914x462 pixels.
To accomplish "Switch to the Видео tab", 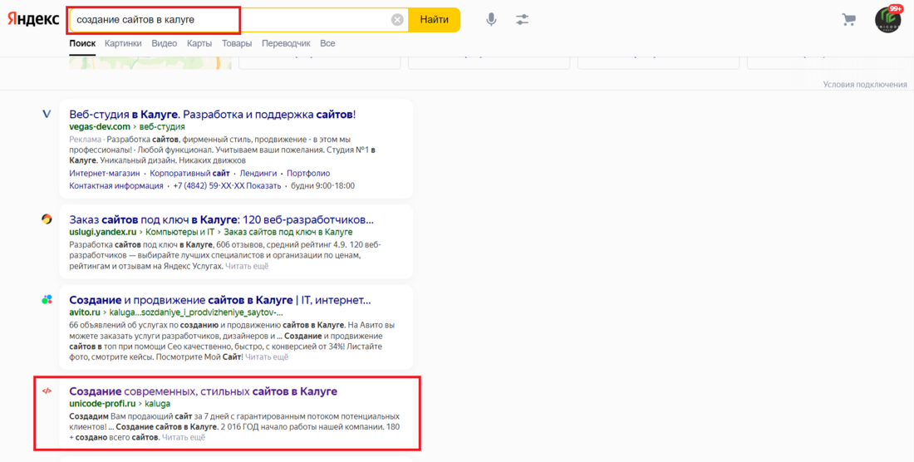I will (165, 44).
